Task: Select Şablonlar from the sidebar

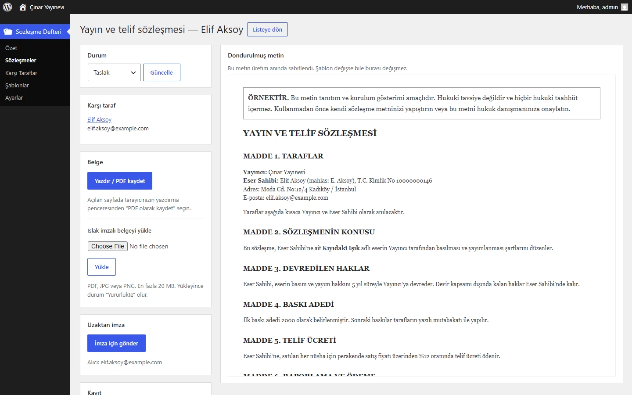Action: coord(17,85)
